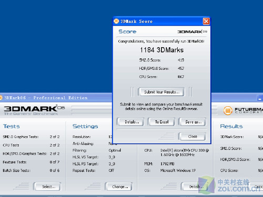The width and height of the screenshot is (263, 197).
Task: Click the Select button under Tests
Action: point(47,186)
